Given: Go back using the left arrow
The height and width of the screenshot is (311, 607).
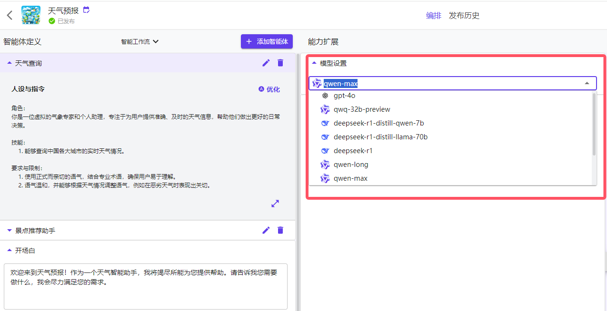Looking at the screenshot, I should (x=10, y=15).
